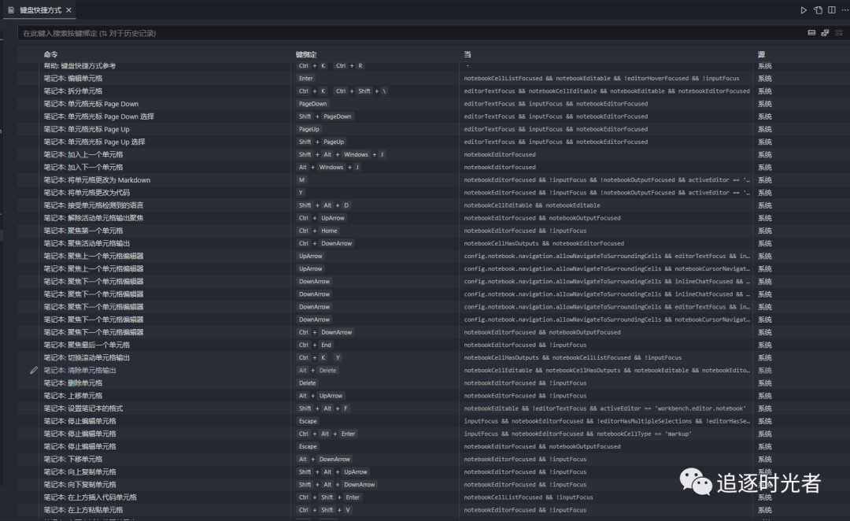Close the 键盘快捷方式 tab
This screenshot has width=850, height=521.
(68, 10)
